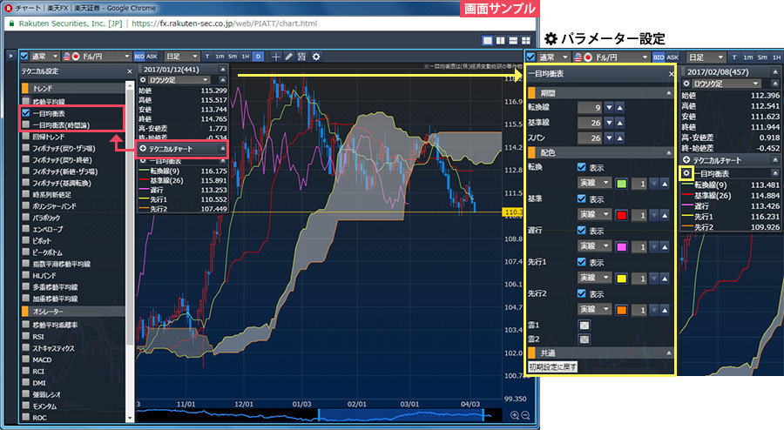The height and width of the screenshot is (430, 784).
Task: Toggle 転換 表示 checkbox
Action: click(581, 167)
